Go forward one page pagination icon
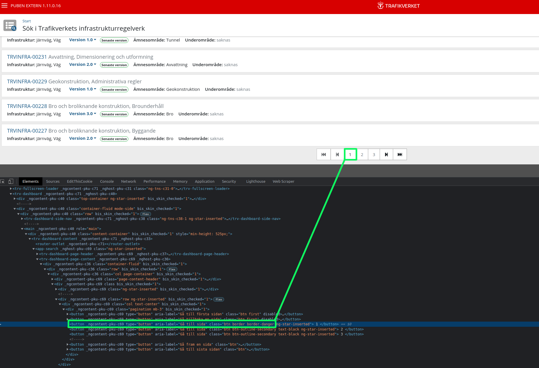This screenshot has width=539, height=368. pos(386,155)
